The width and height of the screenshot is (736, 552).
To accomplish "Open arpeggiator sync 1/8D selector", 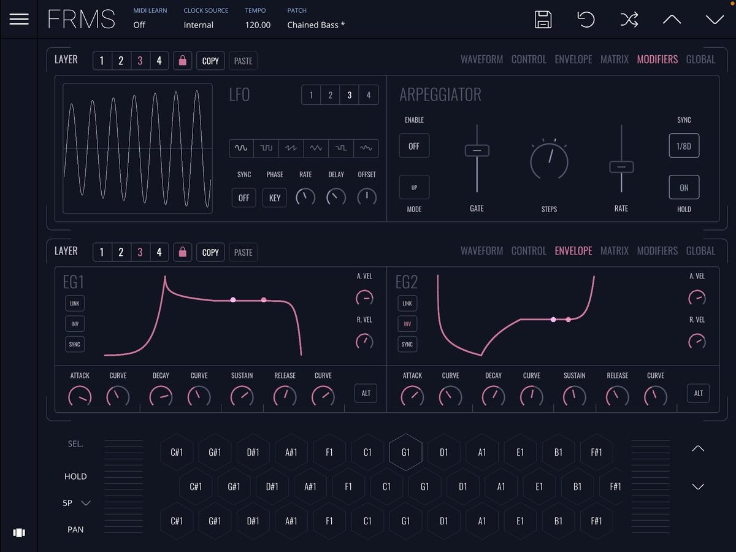I will click(684, 147).
